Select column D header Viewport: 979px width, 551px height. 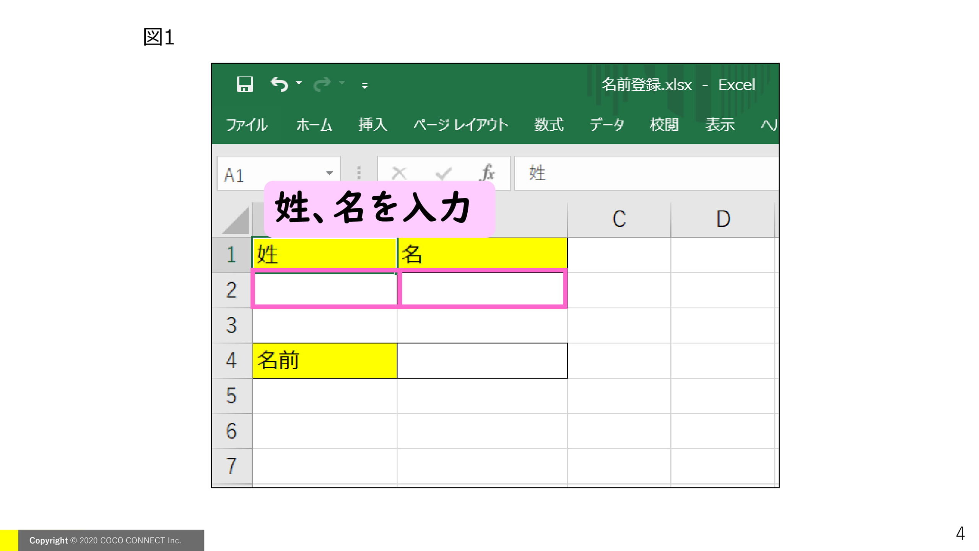point(723,219)
